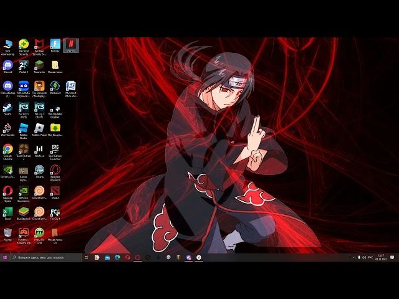399x299 pixels.
Task: Launch the Portal 2 shortcut
Action: click(x=24, y=67)
